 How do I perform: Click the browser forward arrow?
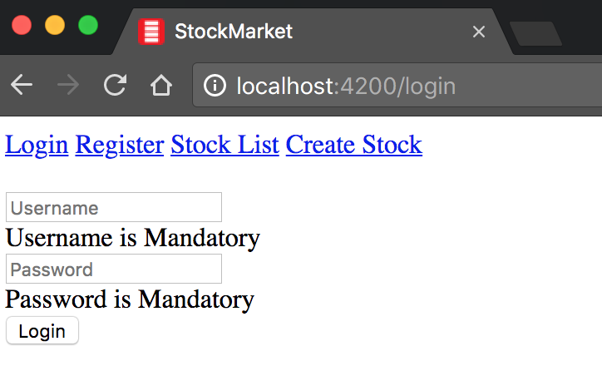68,85
